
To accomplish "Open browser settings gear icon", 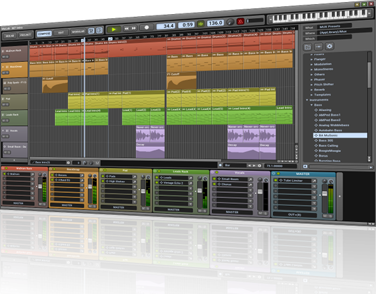I will (x=330, y=46).
